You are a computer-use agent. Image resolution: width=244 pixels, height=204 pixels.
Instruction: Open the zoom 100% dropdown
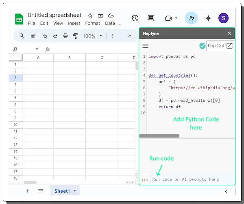(x=93, y=36)
